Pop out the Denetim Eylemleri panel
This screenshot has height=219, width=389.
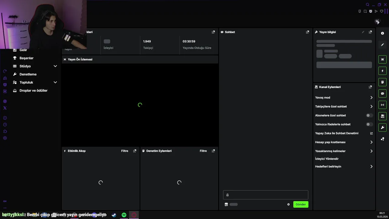(213, 151)
